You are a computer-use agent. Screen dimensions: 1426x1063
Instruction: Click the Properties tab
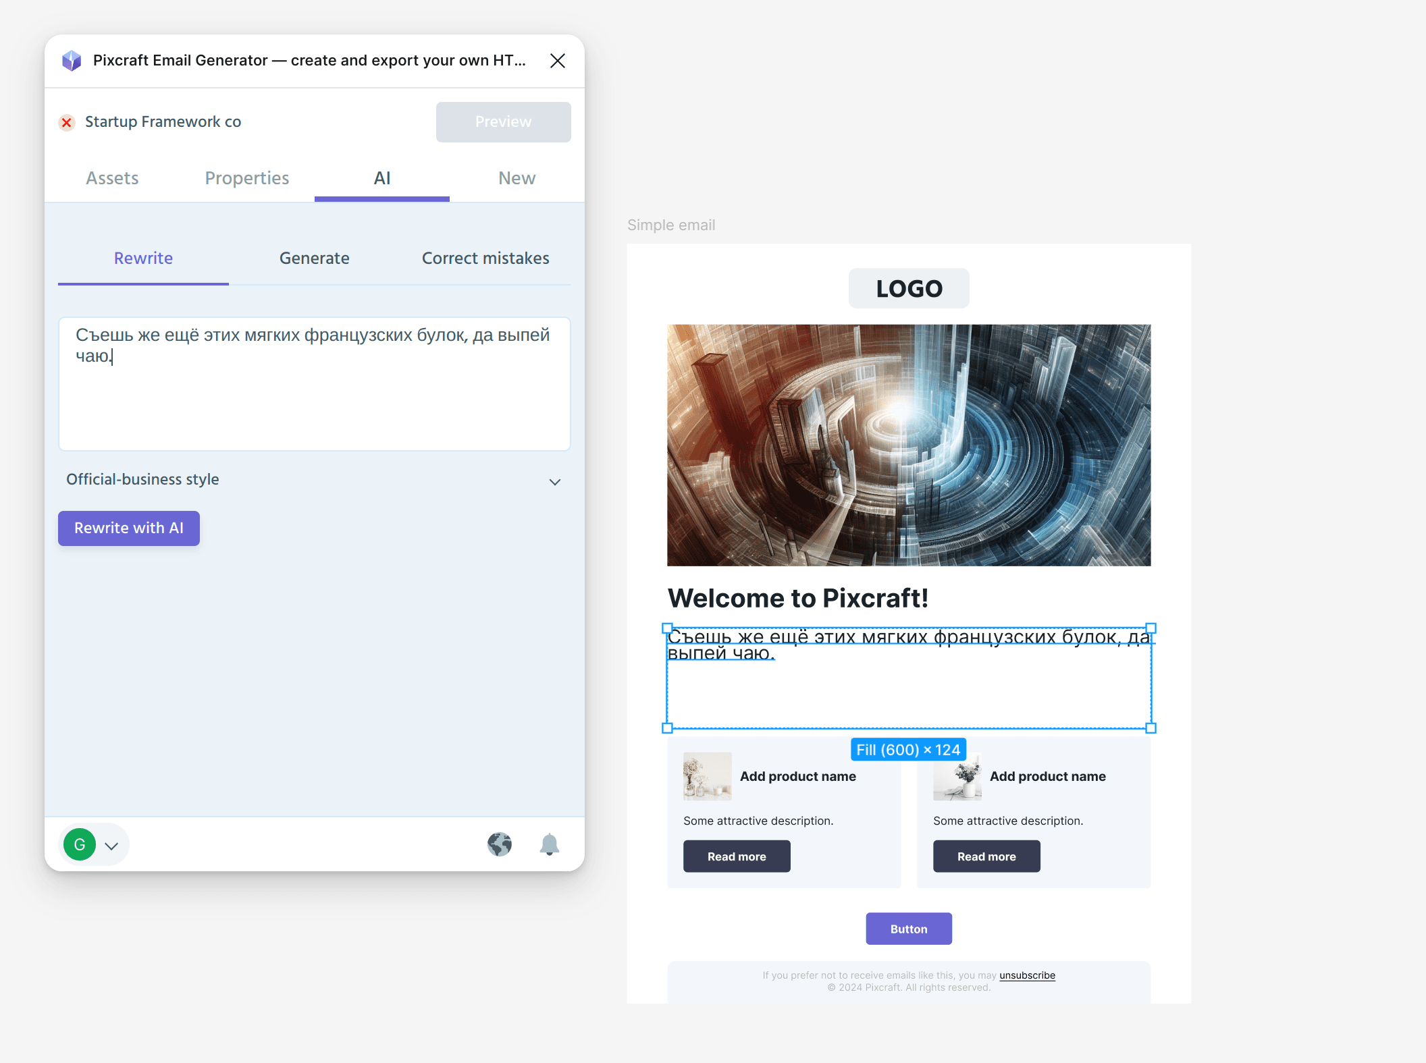[x=247, y=176]
